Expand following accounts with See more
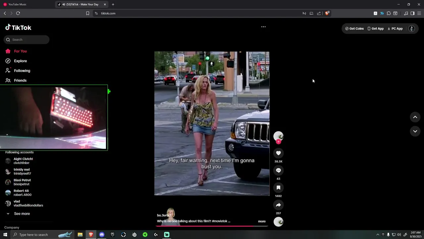The width and height of the screenshot is (424, 239). (x=22, y=214)
